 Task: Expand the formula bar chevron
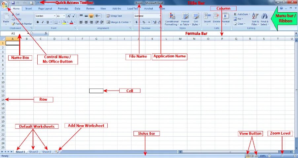(296, 33)
